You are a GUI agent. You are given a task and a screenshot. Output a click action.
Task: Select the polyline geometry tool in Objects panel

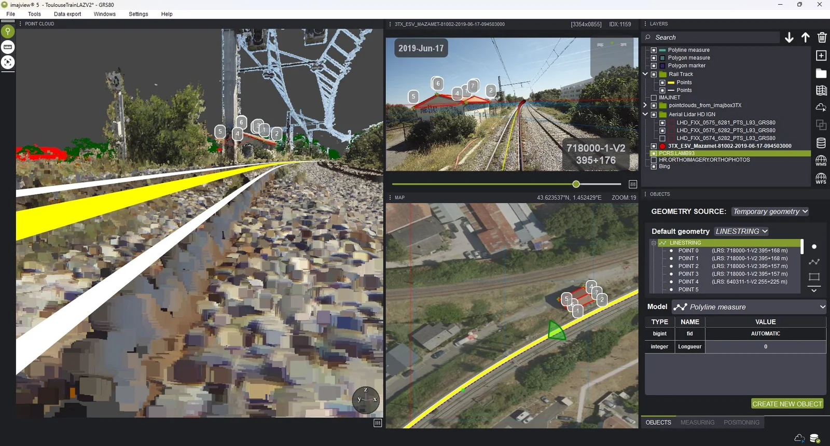coord(814,262)
